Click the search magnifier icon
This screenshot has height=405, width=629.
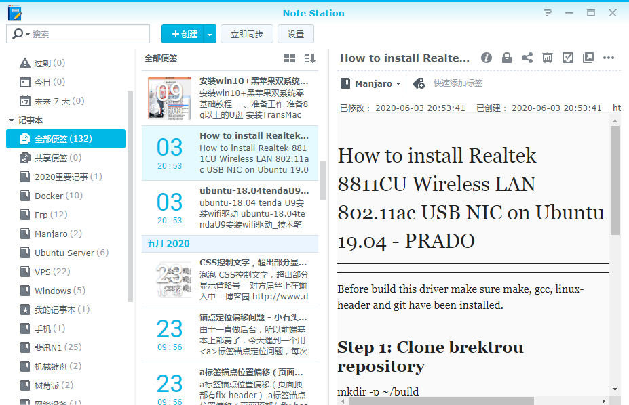click(17, 34)
